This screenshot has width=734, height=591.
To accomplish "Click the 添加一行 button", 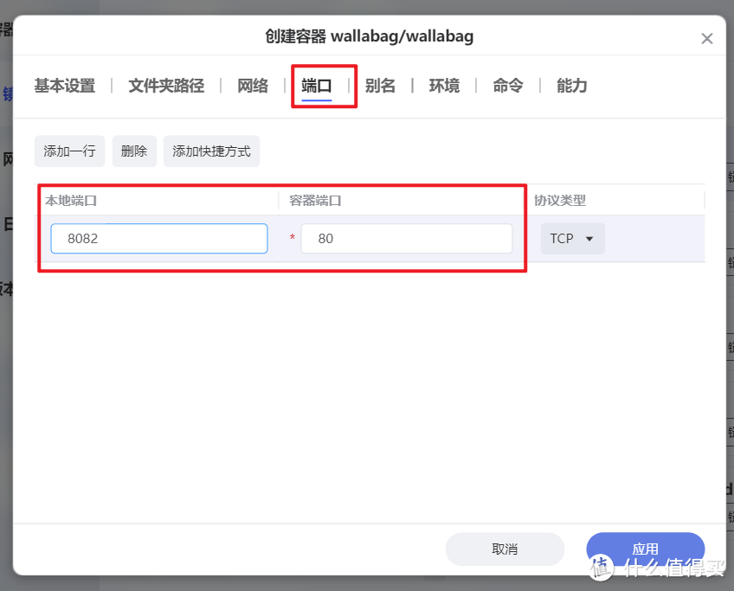I will [69, 151].
